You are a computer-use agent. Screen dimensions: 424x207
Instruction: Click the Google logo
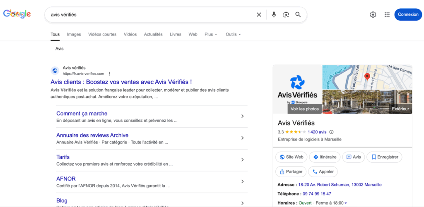[17, 14]
